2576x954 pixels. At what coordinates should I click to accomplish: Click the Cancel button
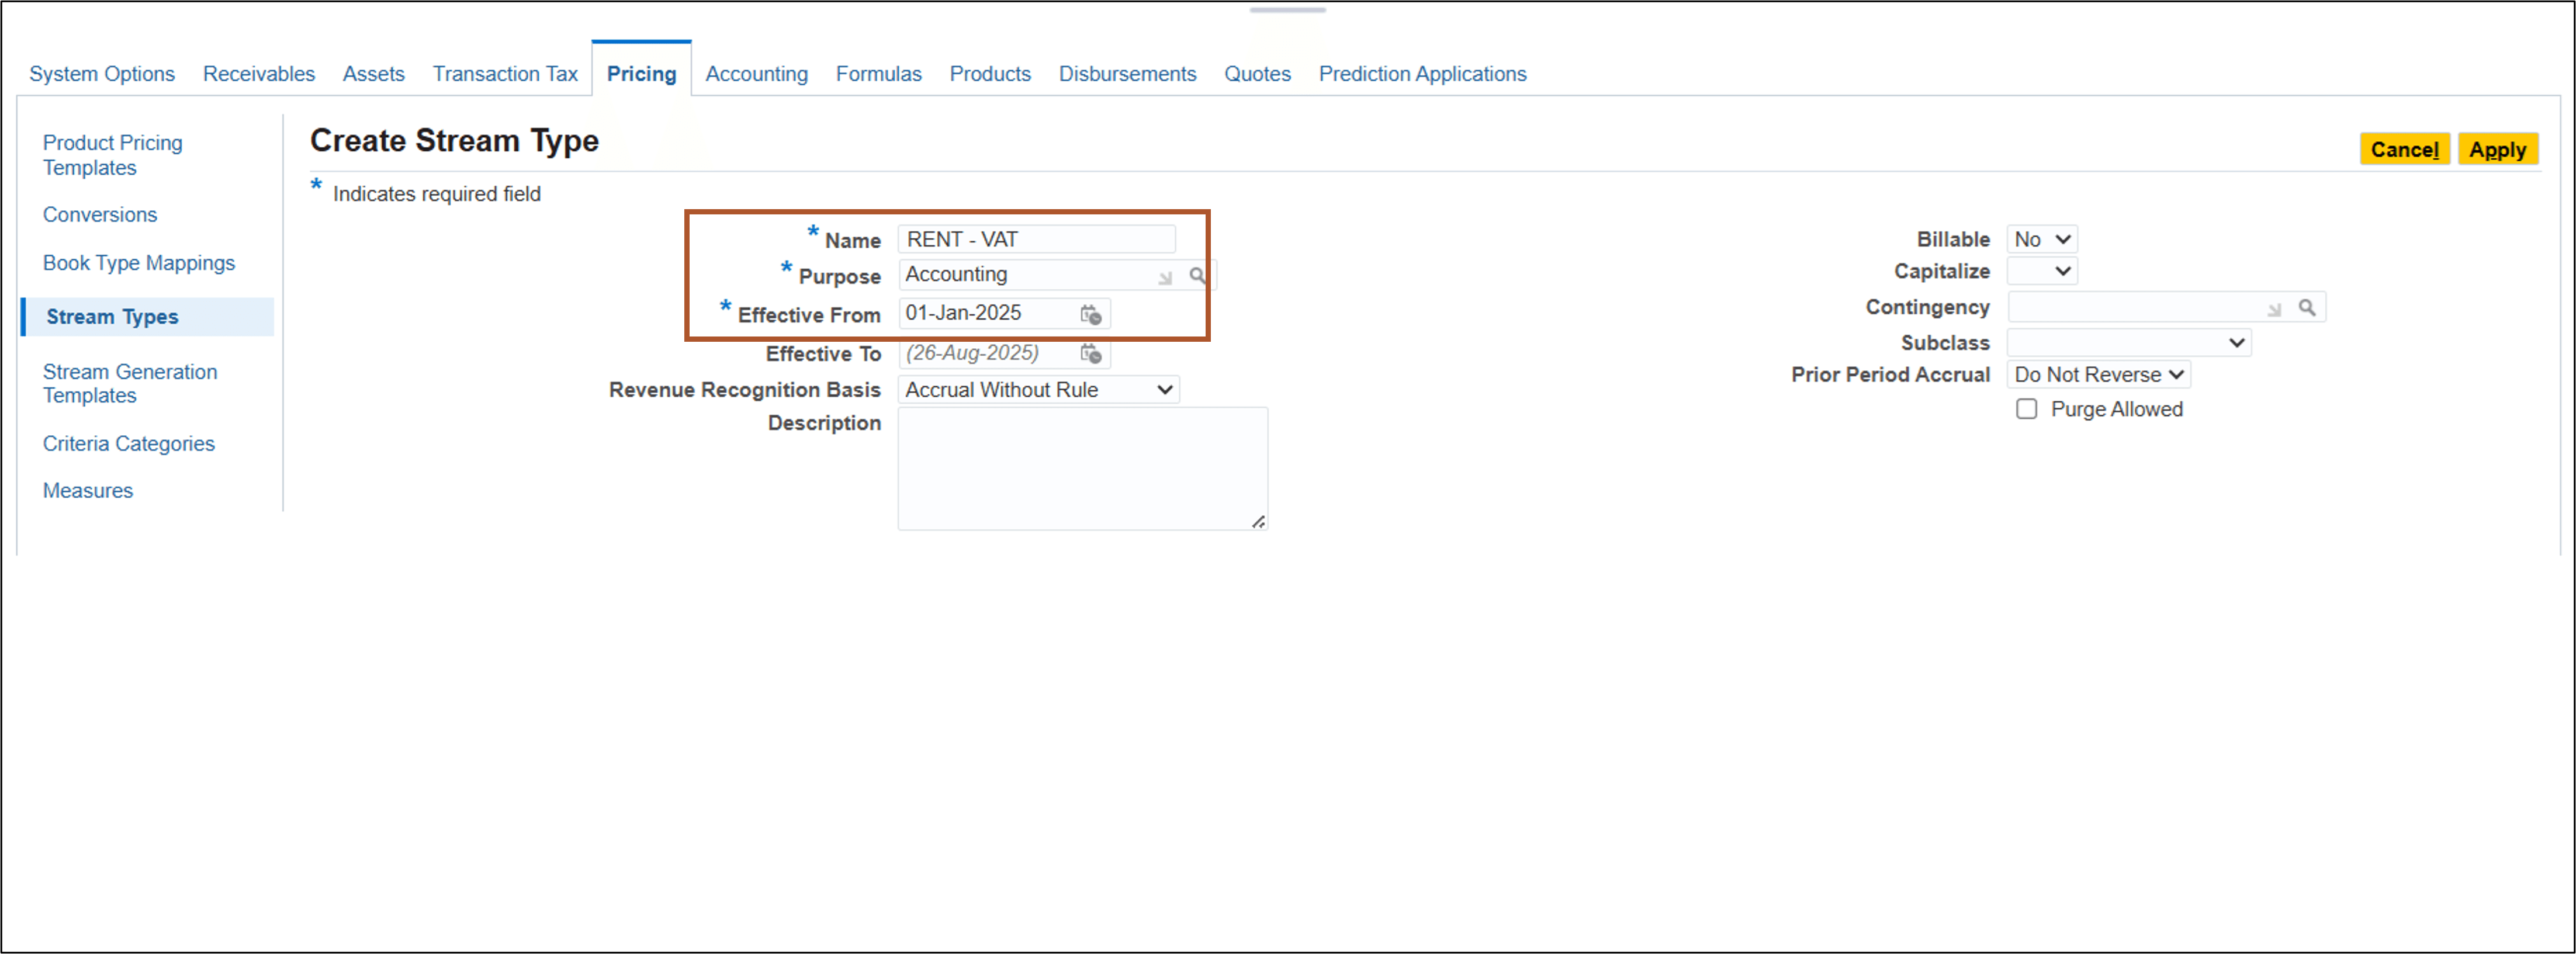click(x=2404, y=148)
